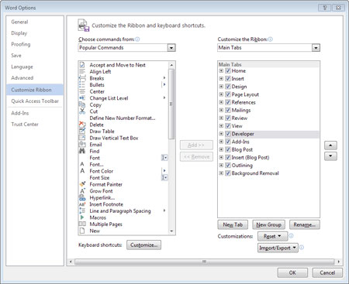Viewport: 349px width, 284px height.
Task: Expand the Review tab tree node
Action: (x=221, y=118)
